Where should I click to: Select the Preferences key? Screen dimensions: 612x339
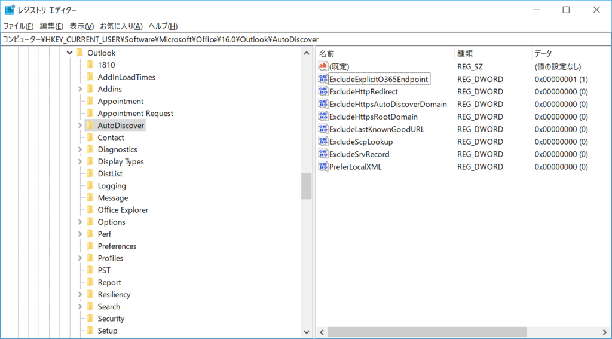pos(117,246)
